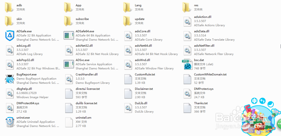This screenshot has height=136, width=281.
Task: Click the adsData.dll file name
Action: [x=201, y=31]
